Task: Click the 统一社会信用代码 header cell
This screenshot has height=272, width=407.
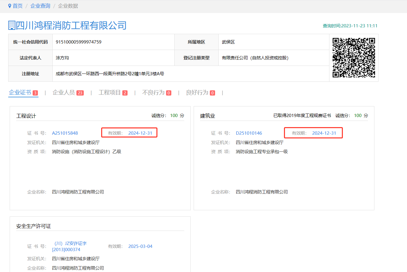Action: click(x=31, y=42)
